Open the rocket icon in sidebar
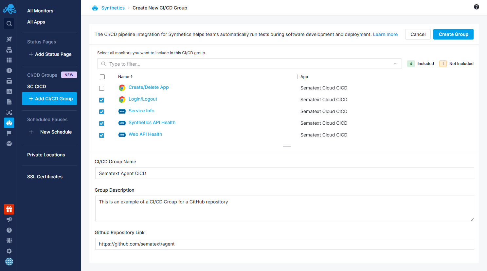The height and width of the screenshot is (271, 487). pyautogui.click(x=9, y=39)
